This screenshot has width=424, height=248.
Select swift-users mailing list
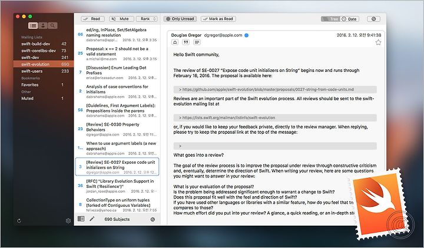44,71
